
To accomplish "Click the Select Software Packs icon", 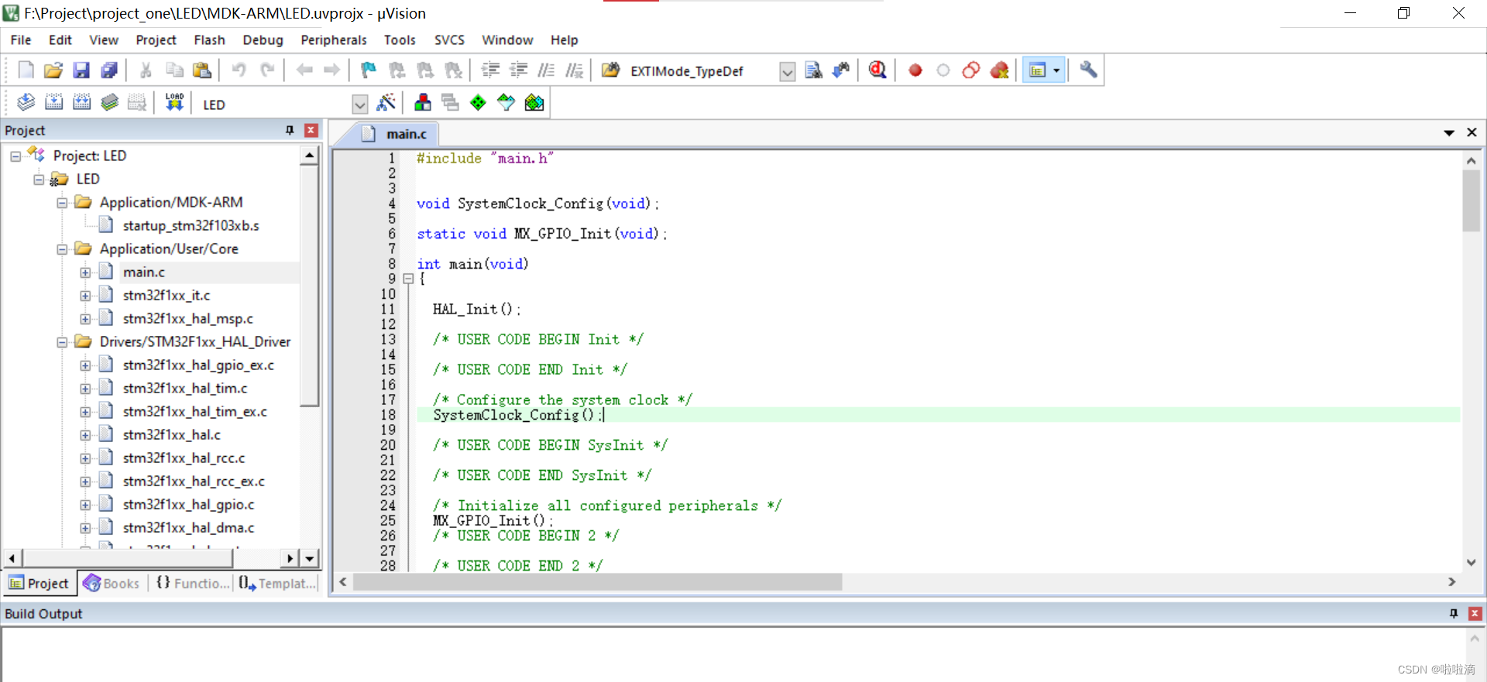I will coord(506,102).
